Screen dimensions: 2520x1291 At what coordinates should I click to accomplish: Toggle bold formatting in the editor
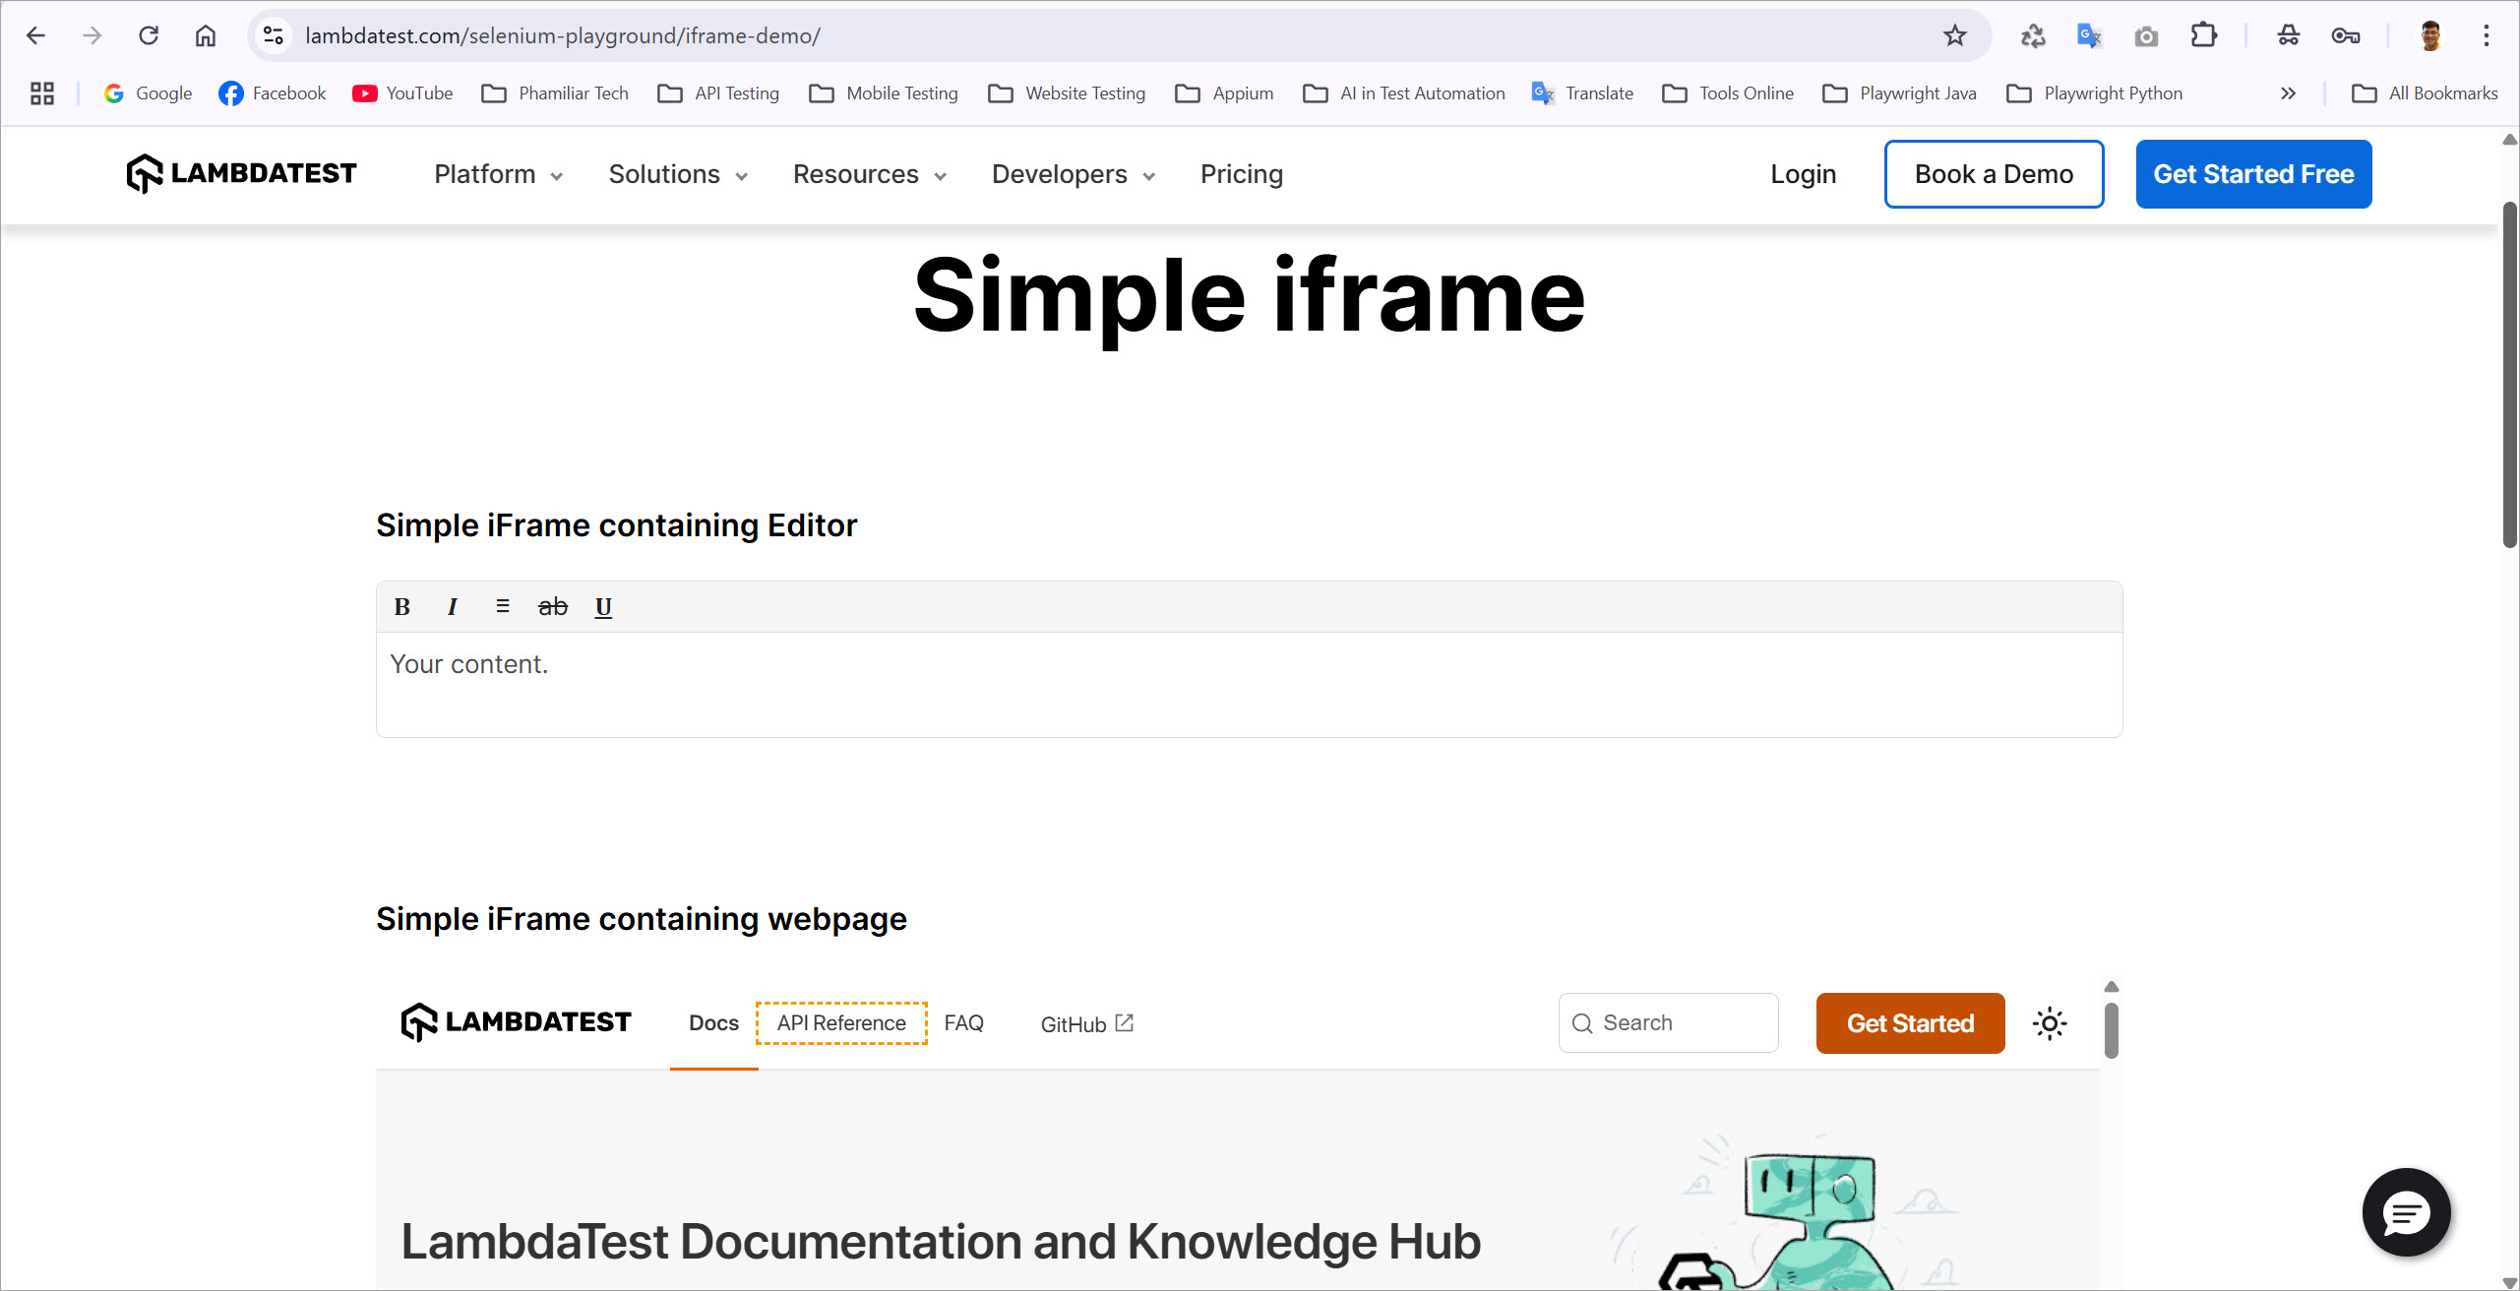point(401,607)
